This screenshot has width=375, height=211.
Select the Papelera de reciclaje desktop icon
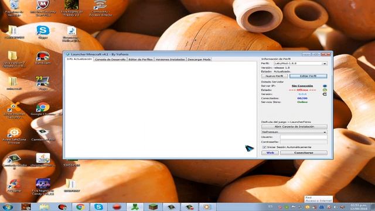[14, 8]
